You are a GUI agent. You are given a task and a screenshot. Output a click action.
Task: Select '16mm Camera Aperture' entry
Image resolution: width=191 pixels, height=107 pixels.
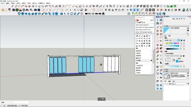142,25
